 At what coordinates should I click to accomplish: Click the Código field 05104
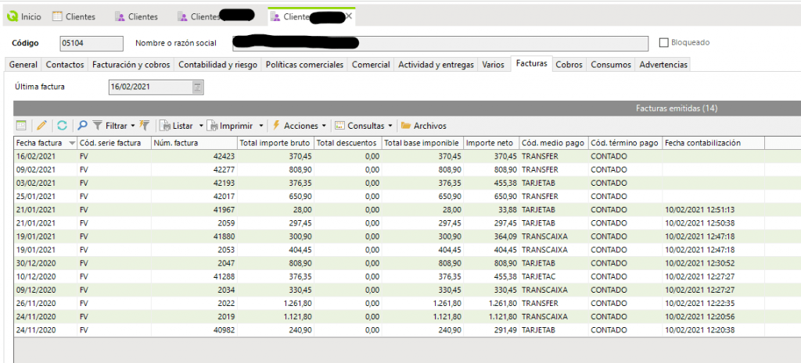coord(92,44)
